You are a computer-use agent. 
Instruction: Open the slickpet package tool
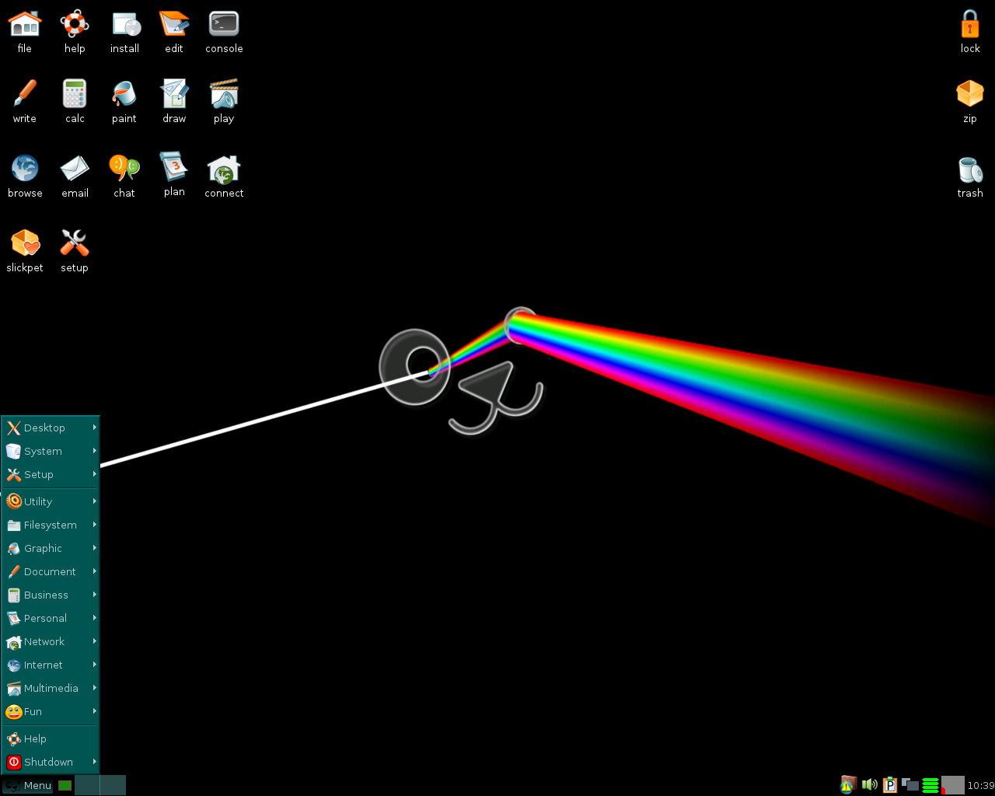24,241
